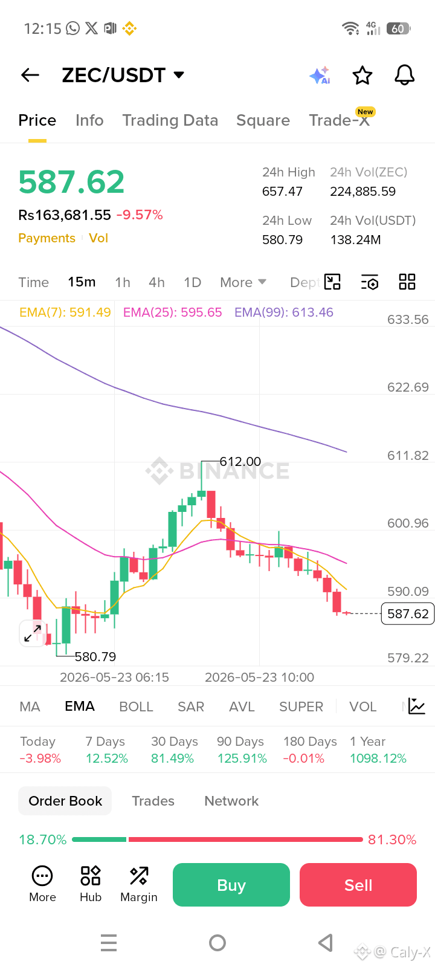Enable the VOL sub-indicator
Image resolution: width=435 pixels, height=967 pixels.
362,707
